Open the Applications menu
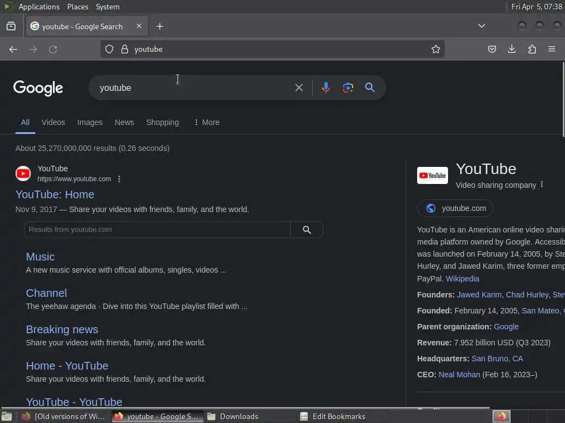 coord(39,7)
